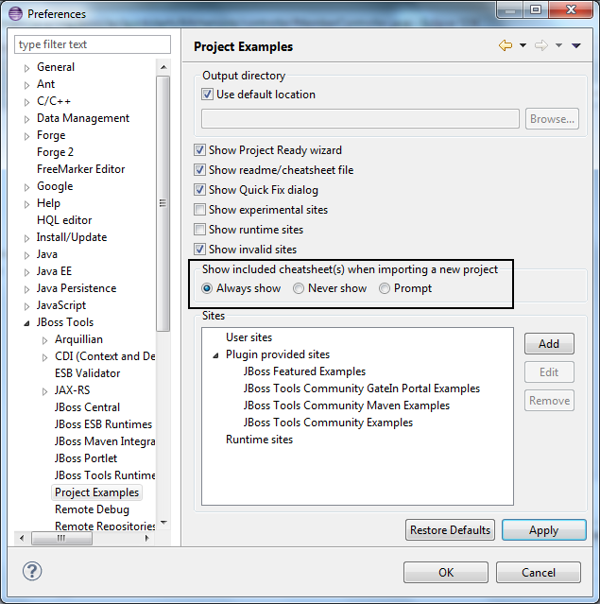This screenshot has height=604, width=600.
Task: Open the preferences view menu triangle
Action: point(576,45)
